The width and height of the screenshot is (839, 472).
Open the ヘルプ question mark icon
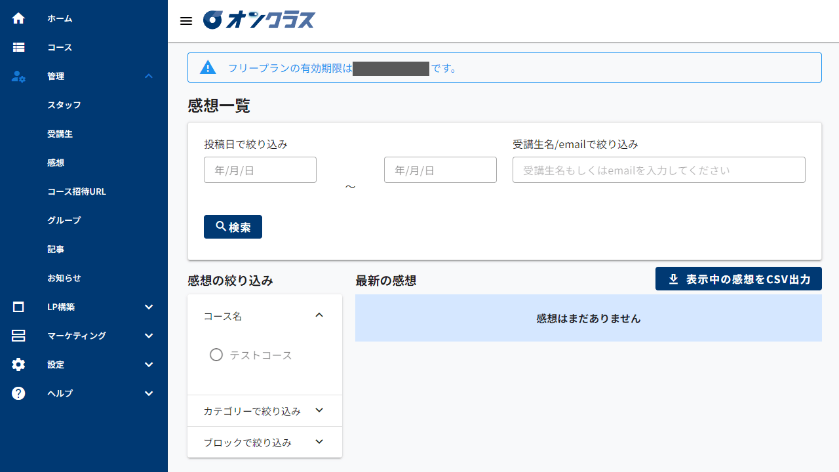[x=18, y=393]
